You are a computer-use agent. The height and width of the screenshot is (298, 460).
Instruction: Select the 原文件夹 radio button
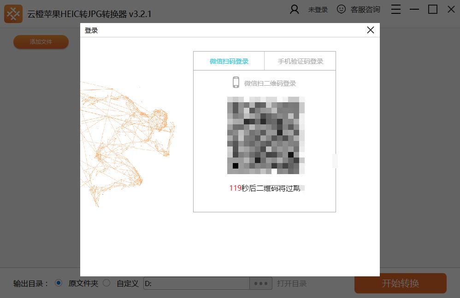pos(59,283)
